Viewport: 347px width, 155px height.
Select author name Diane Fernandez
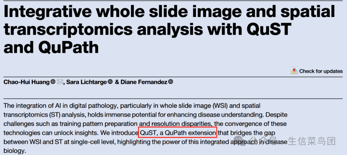point(144,82)
